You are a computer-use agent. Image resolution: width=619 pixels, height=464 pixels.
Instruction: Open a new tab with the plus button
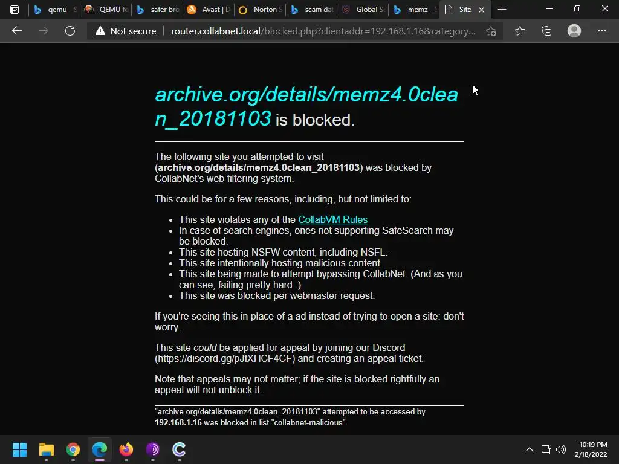pos(502,10)
